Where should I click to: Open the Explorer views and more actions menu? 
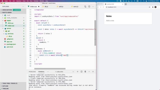[x=23, y=6]
